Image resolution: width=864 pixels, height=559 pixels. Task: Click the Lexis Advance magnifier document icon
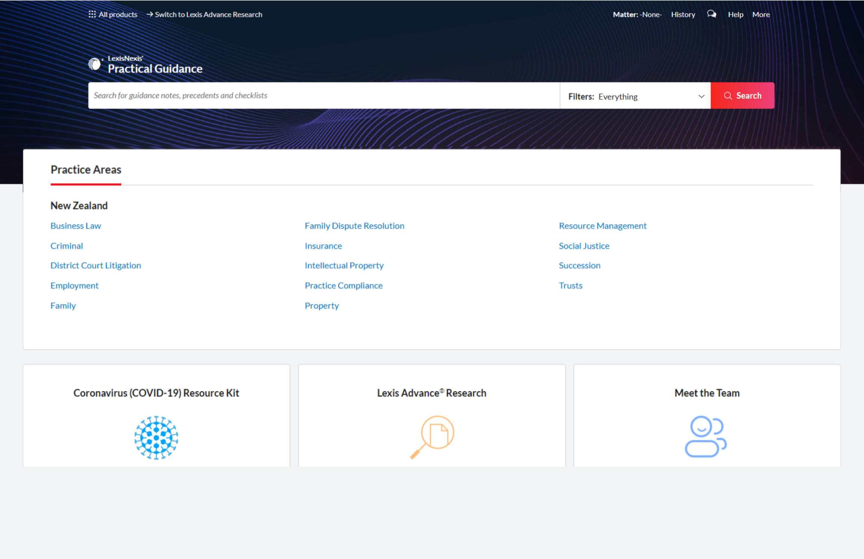coord(432,437)
